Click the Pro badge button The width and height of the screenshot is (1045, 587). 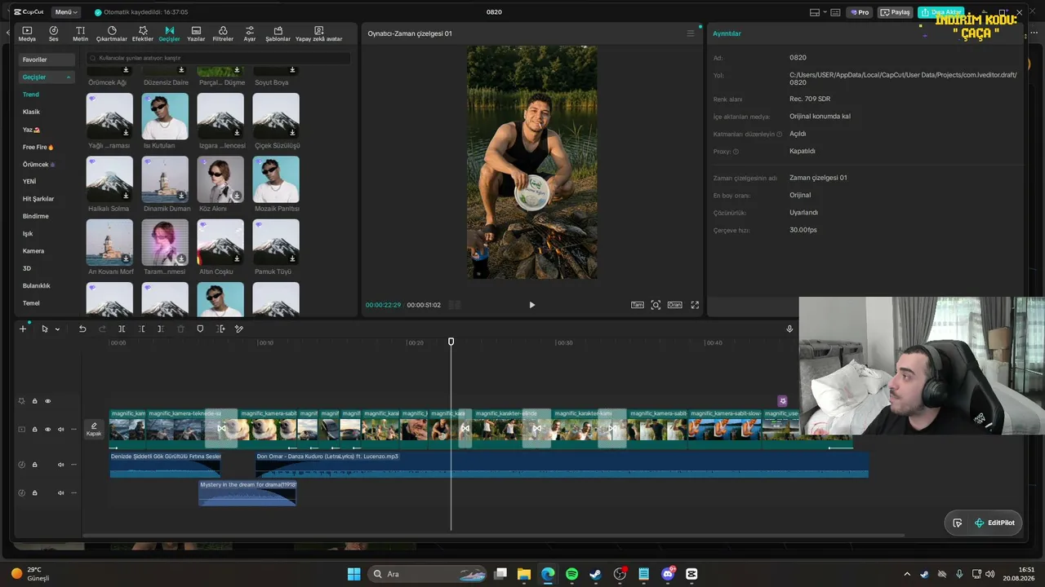point(860,12)
